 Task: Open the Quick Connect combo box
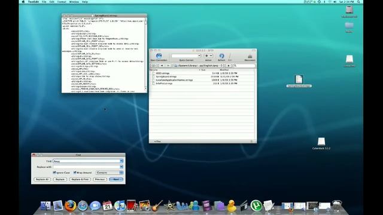[x=186, y=56]
